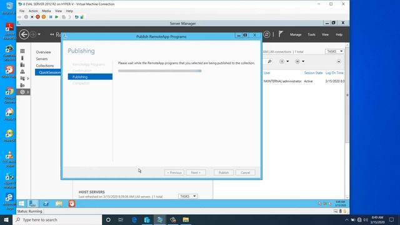
Task: Click the Revert toolbar icon
Action: [x=69, y=17]
